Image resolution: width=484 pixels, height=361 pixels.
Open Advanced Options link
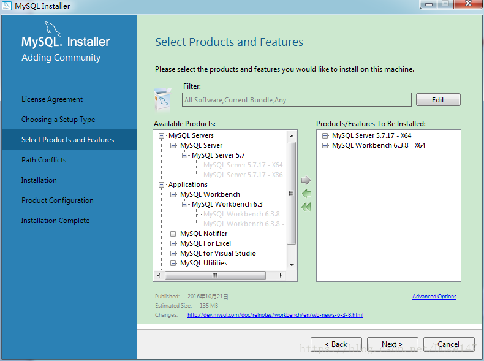434,297
